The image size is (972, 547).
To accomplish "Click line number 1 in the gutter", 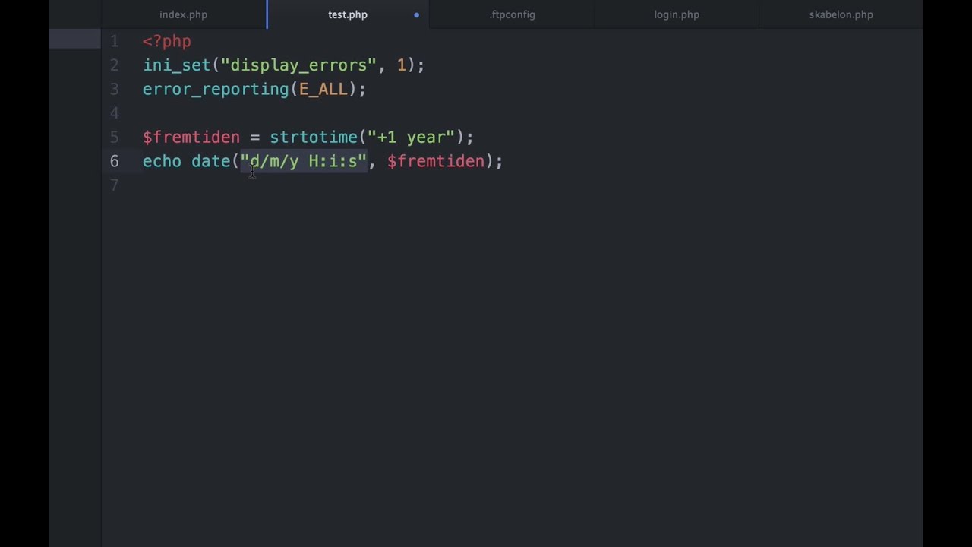I will coord(114,41).
